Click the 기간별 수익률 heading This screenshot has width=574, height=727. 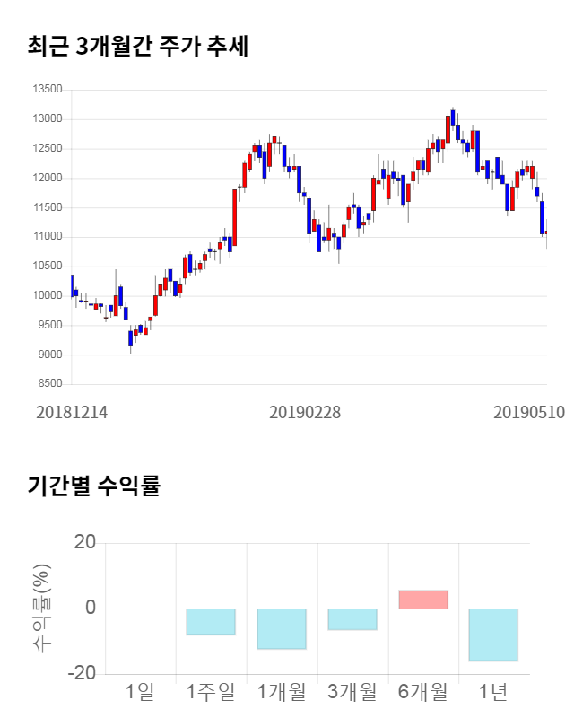[x=93, y=486]
